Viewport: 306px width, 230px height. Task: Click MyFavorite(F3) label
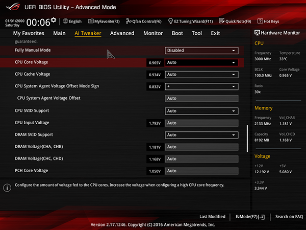click(107, 21)
